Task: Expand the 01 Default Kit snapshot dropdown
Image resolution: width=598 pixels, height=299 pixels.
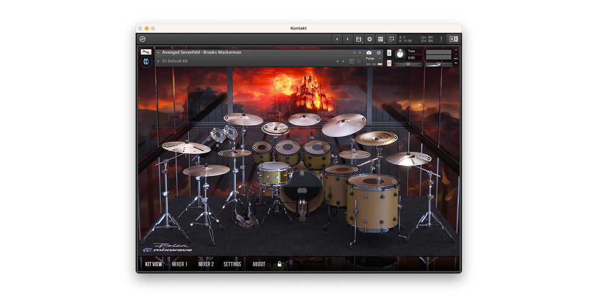Action: (x=158, y=61)
